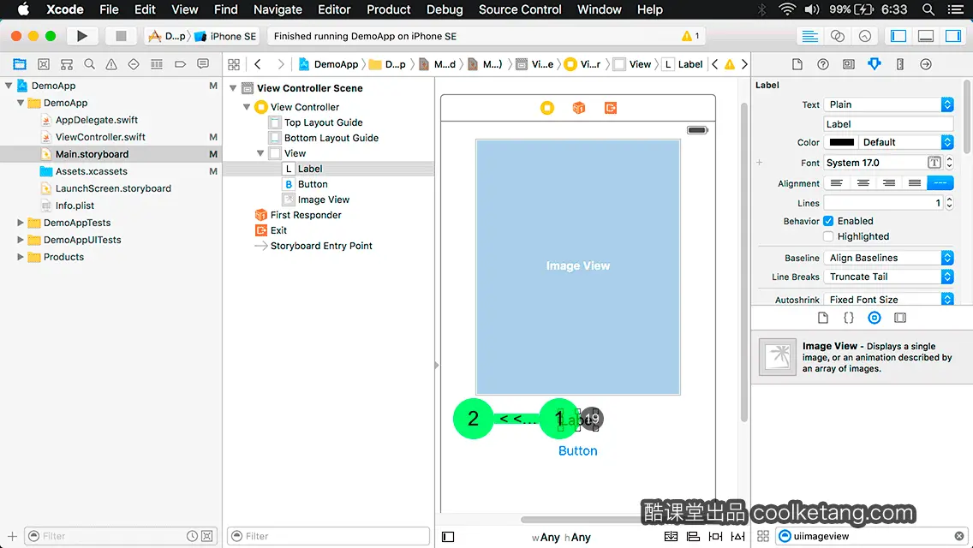
Task: Expand the Products folder
Action: [21, 257]
